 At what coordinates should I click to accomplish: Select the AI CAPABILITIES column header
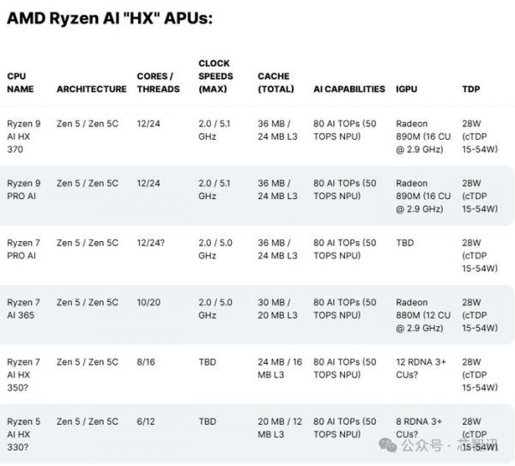[348, 89]
